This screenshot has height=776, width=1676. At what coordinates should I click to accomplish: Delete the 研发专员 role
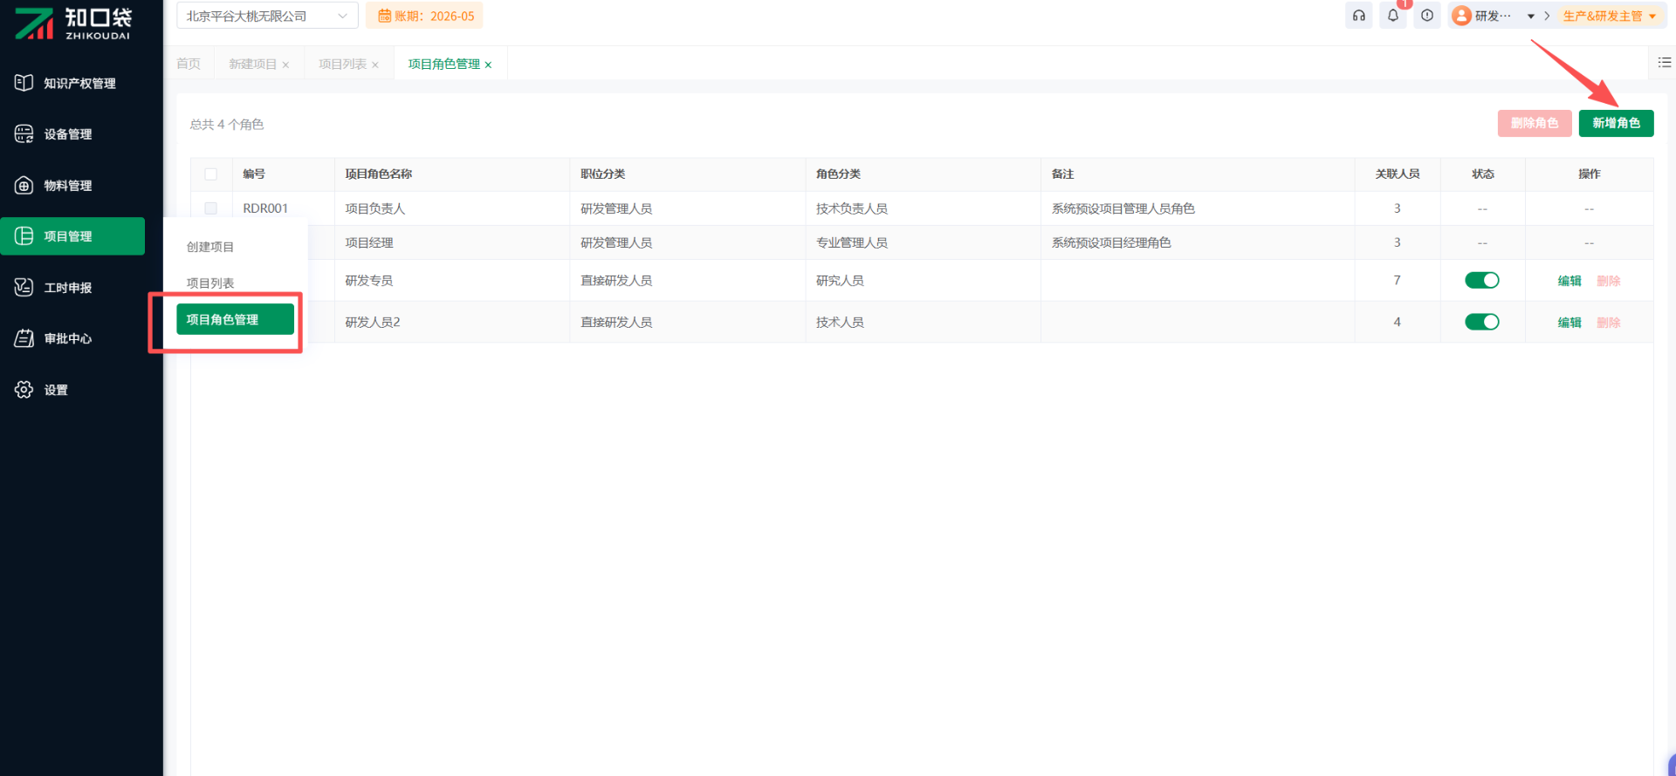[x=1608, y=281]
